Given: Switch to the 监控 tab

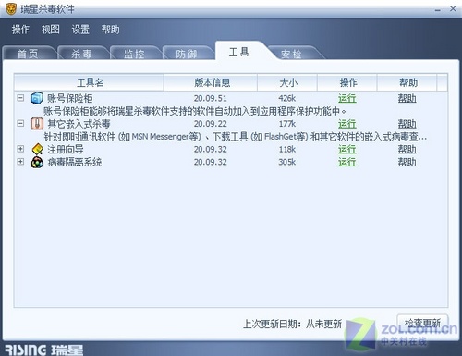Looking at the screenshot, I should 134,54.
